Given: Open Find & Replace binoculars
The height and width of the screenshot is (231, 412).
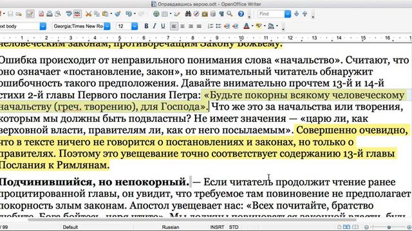Looking at the screenshot, I should (x=188, y=14).
